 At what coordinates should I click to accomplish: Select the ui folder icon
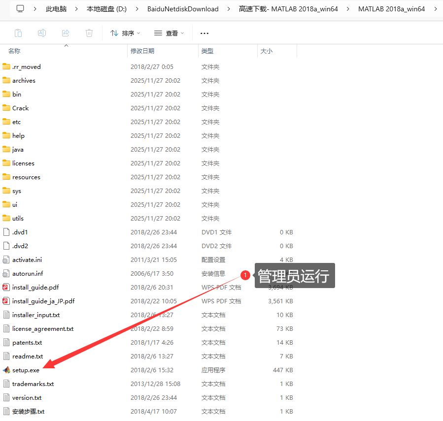(x=6, y=204)
